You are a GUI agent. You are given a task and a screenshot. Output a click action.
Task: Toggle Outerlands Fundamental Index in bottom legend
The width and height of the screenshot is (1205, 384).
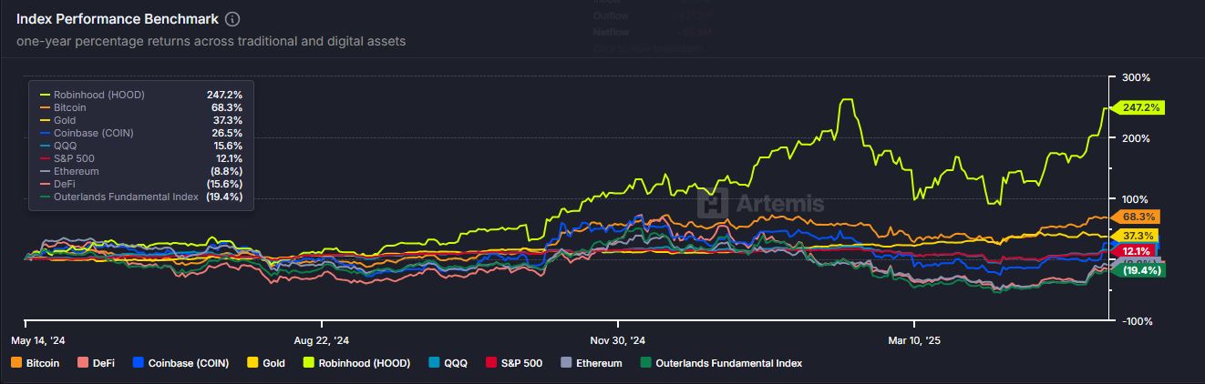pos(721,363)
